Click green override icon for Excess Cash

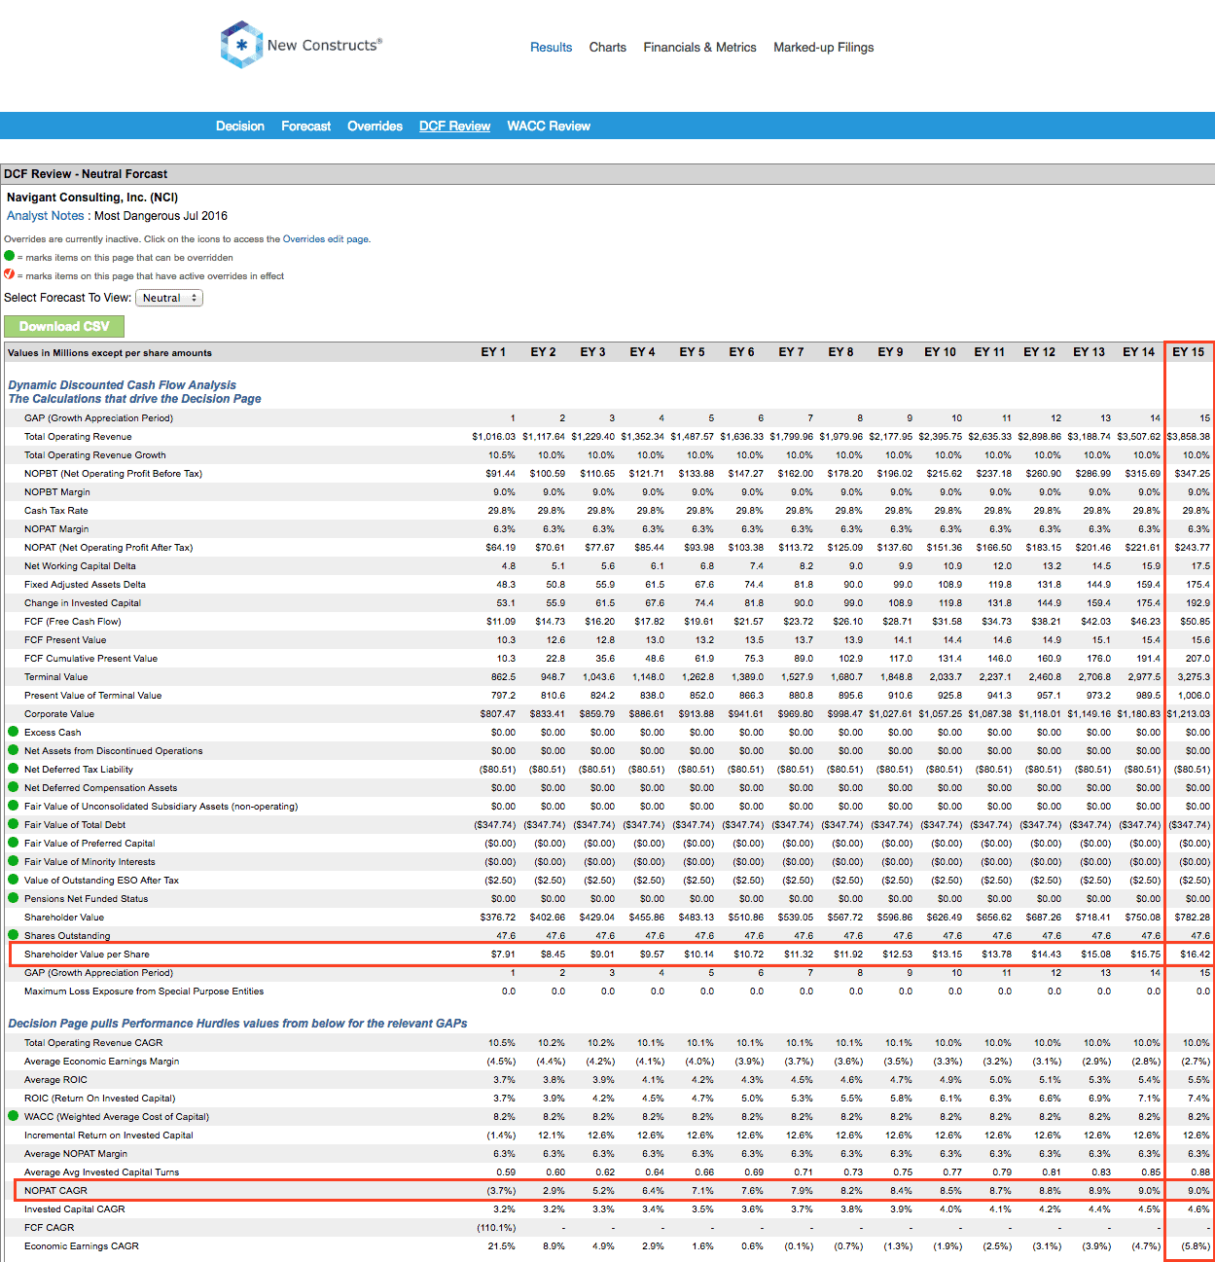14,732
